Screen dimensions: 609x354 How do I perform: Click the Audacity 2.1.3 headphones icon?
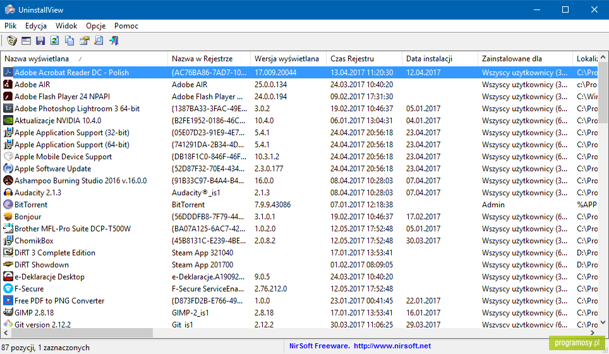coord(8,193)
